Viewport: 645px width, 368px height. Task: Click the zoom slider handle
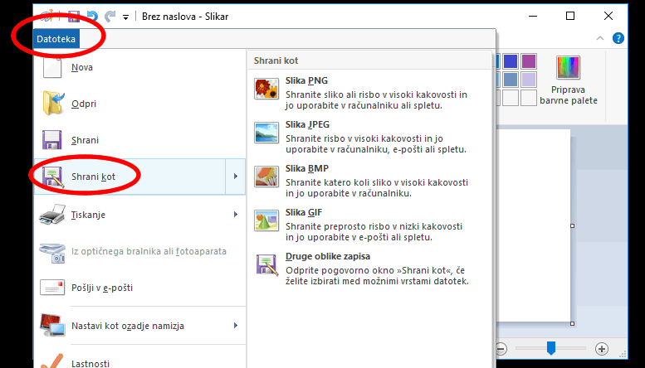pyautogui.click(x=550, y=348)
